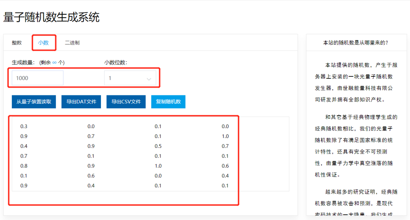Select the 小数 tab
The image size is (410, 220).
pyautogui.click(x=43, y=43)
